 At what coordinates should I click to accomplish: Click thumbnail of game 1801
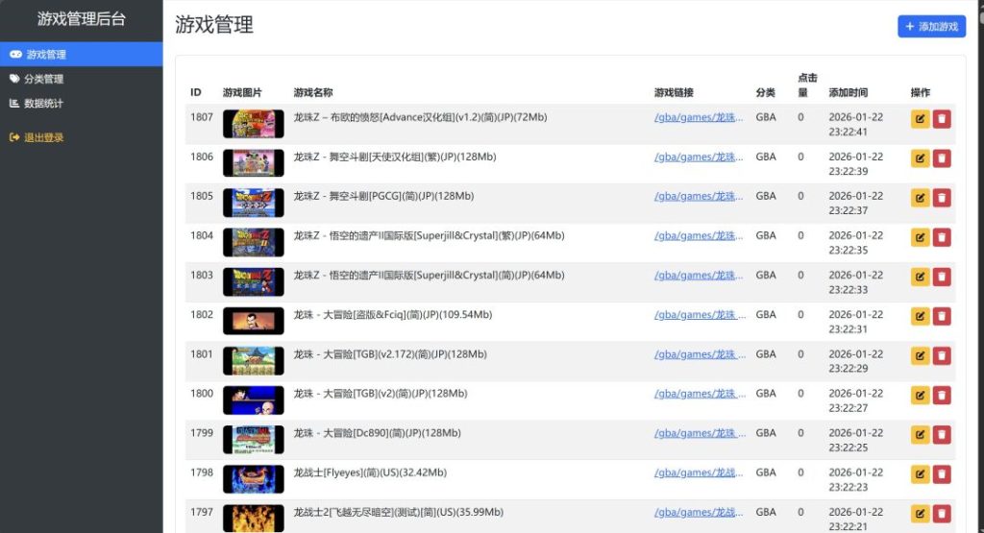(x=254, y=361)
